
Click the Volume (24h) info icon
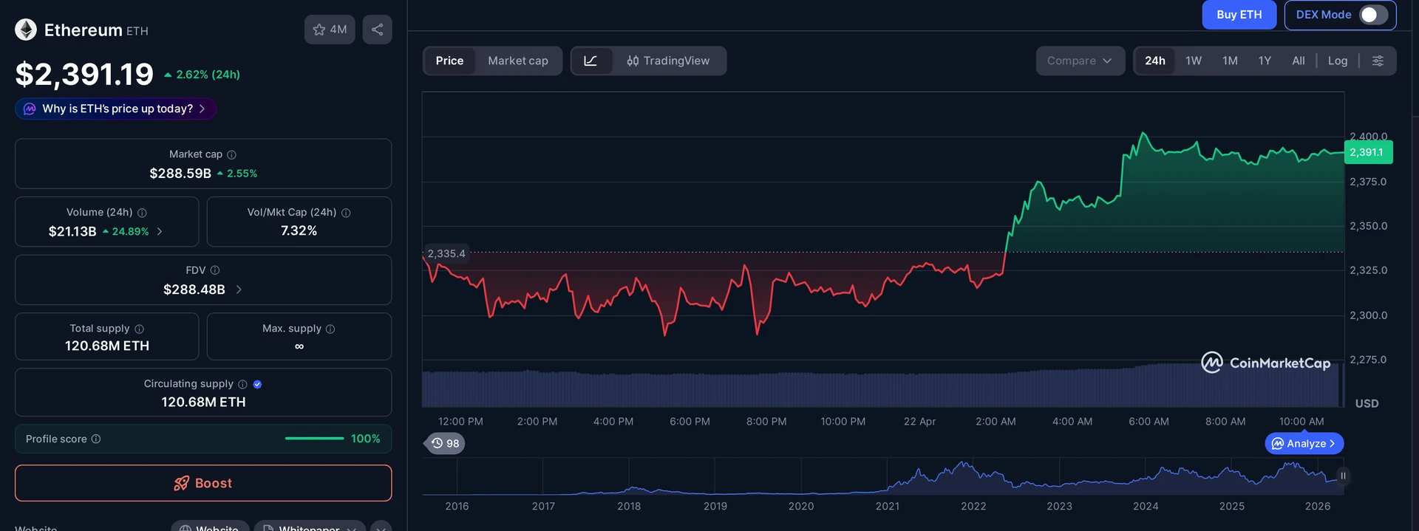tap(142, 213)
